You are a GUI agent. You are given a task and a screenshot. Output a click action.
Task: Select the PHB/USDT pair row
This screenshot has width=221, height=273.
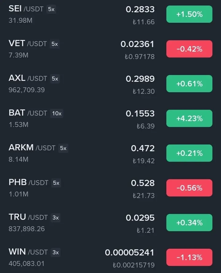point(110,188)
